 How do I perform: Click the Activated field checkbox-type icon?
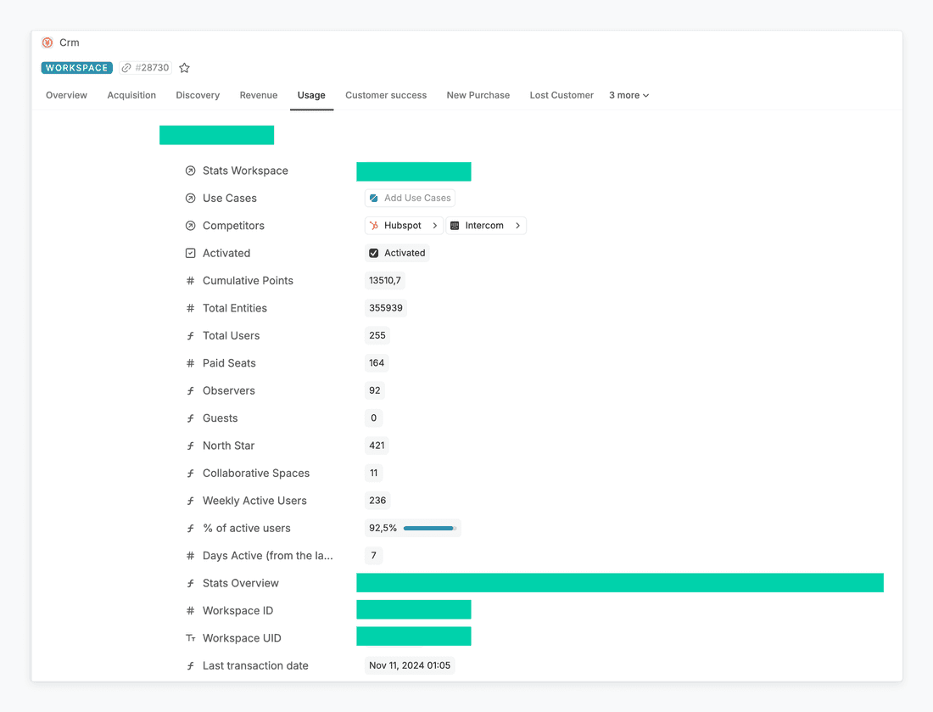190,253
